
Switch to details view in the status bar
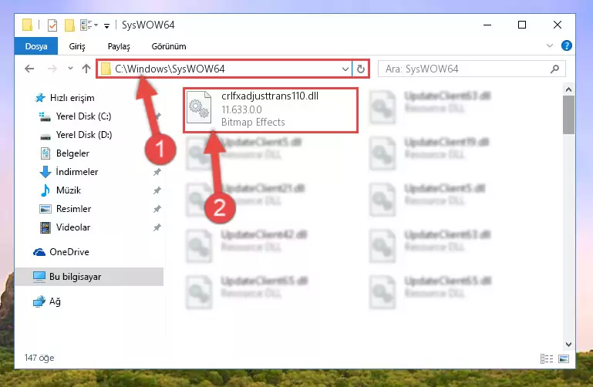pos(547,358)
